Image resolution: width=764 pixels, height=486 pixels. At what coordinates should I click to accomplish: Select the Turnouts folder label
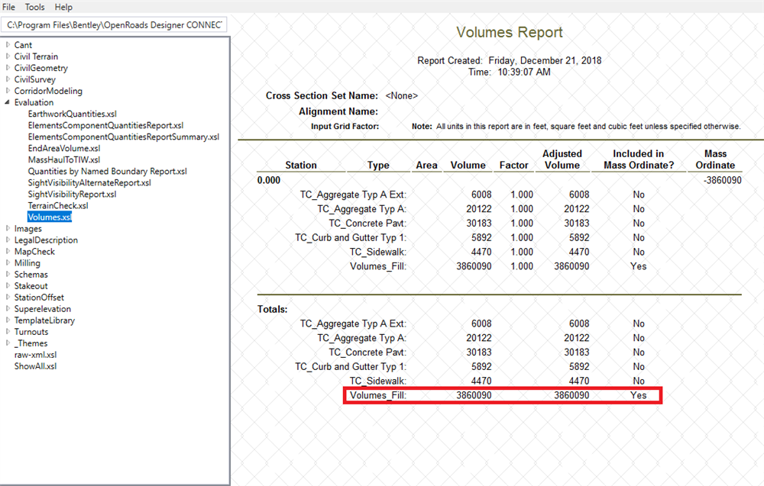click(x=31, y=332)
